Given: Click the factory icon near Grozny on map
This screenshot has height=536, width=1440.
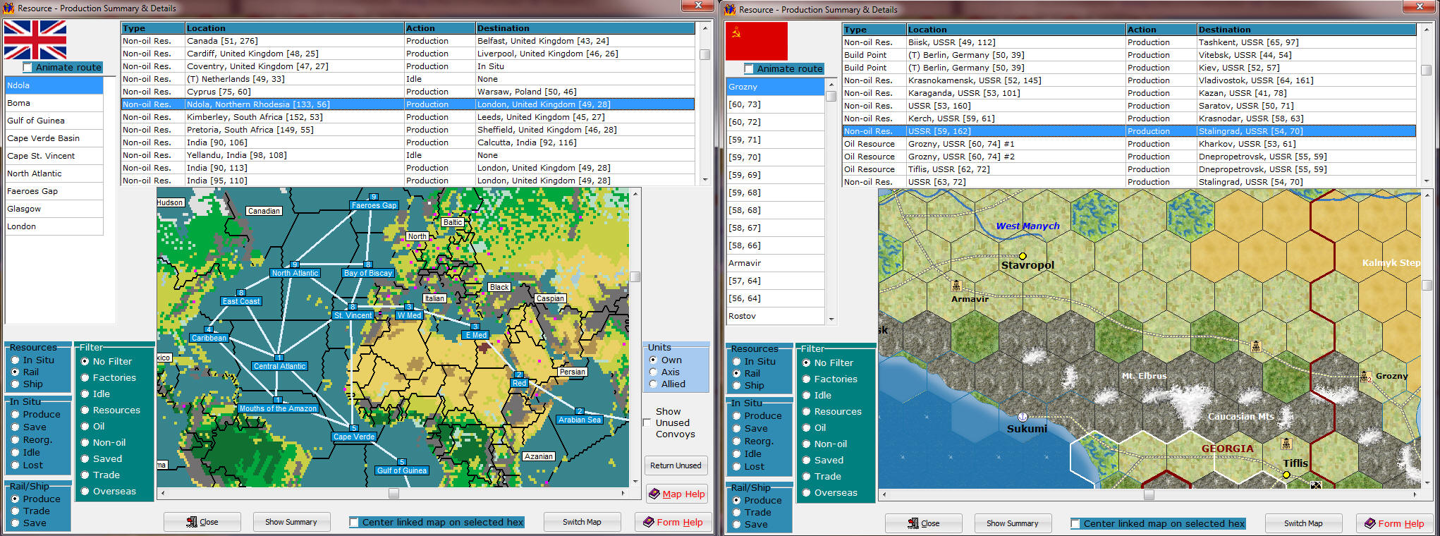Looking at the screenshot, I should coord(1365,377).
